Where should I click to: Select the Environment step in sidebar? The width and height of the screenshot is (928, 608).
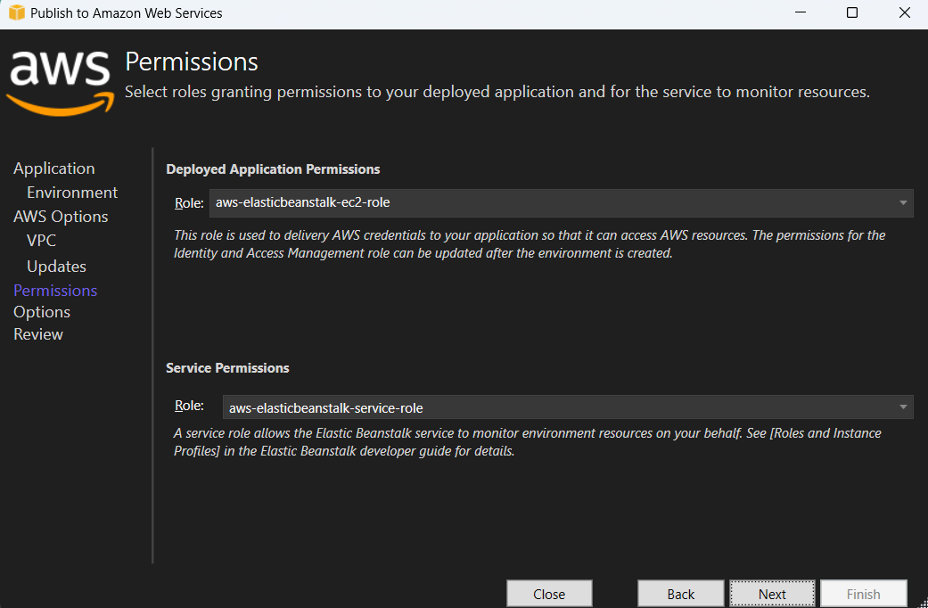click(72, 193)
